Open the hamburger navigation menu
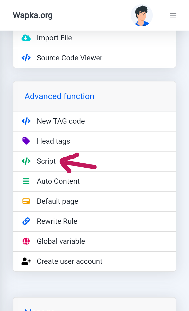Image resolution: width=189 pixels, height=311 pixels. 173,15
